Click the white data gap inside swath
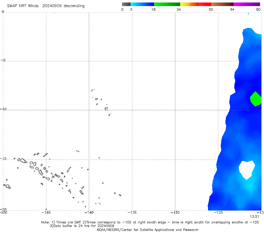Screen dimensions: 264x232 coord(247,170)
